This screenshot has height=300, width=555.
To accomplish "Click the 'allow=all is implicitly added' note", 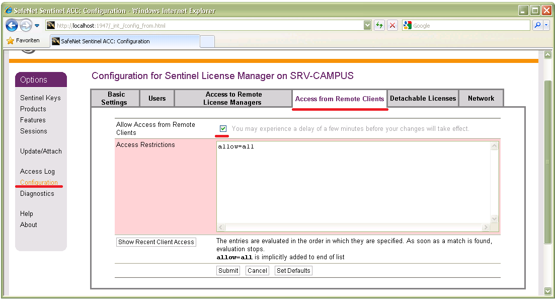I will (x=280, y=257).
